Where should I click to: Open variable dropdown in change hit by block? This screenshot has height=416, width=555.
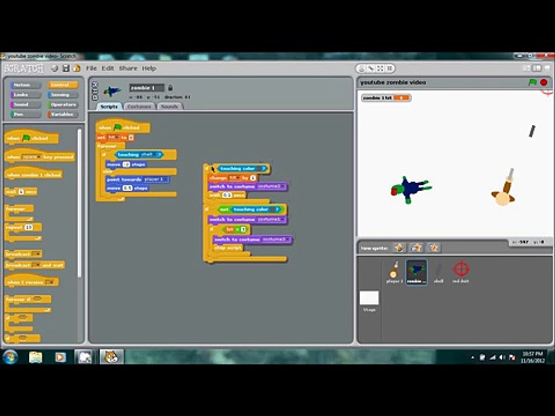(x=234, y=177)
